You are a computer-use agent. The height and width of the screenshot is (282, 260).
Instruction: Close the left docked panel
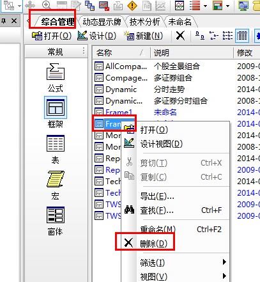tap(14, 20)
